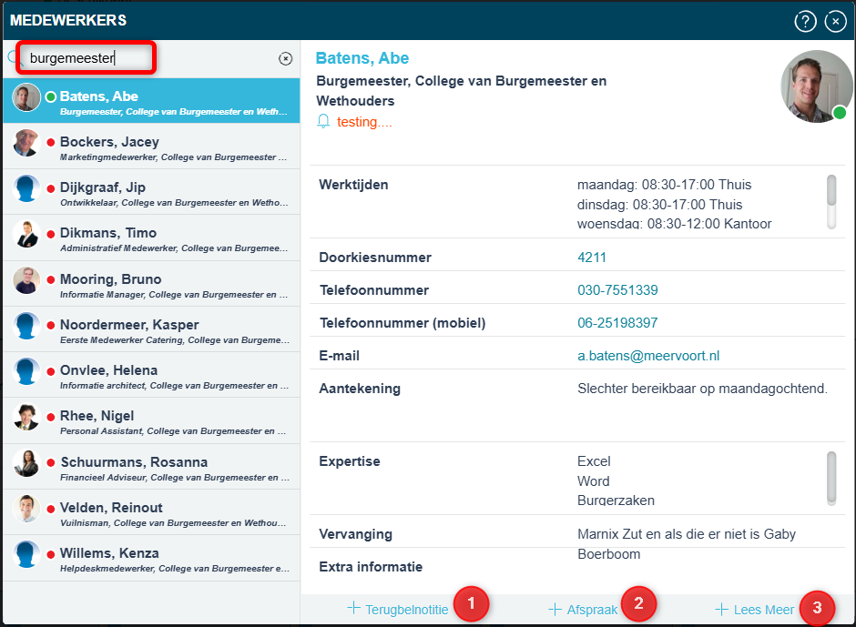Click the Burgerzaken expertise entry
This screenshot has width=856, height=627.
pos(616,501)
